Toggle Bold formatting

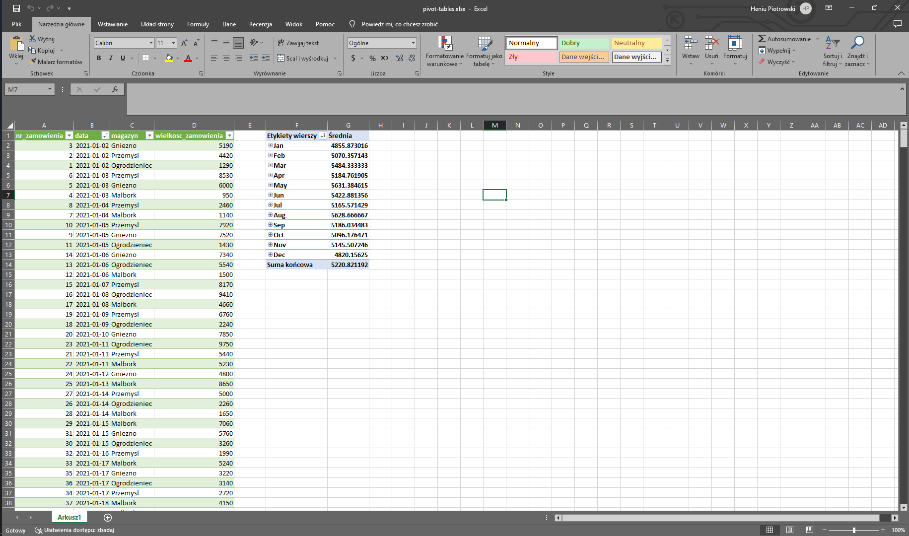tap(99, 58)
